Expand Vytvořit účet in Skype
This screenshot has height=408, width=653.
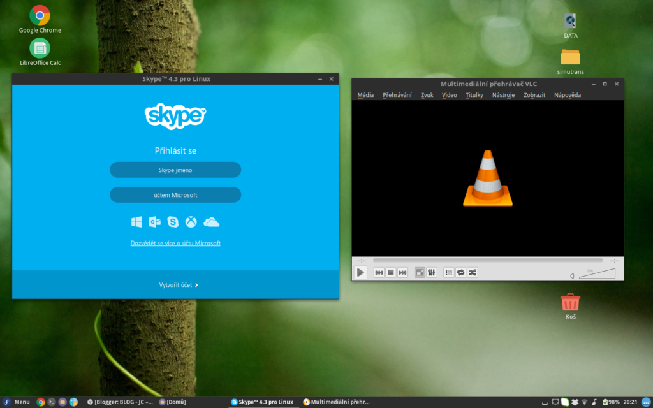[178, 285]
